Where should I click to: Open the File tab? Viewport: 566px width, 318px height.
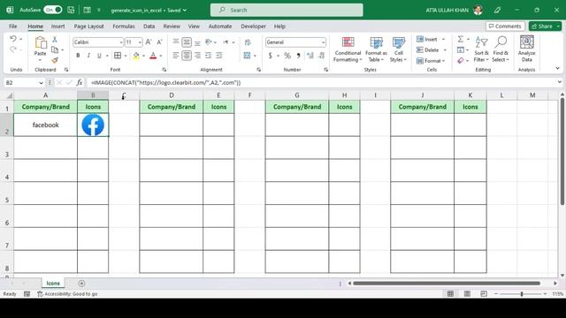(13, 26)
